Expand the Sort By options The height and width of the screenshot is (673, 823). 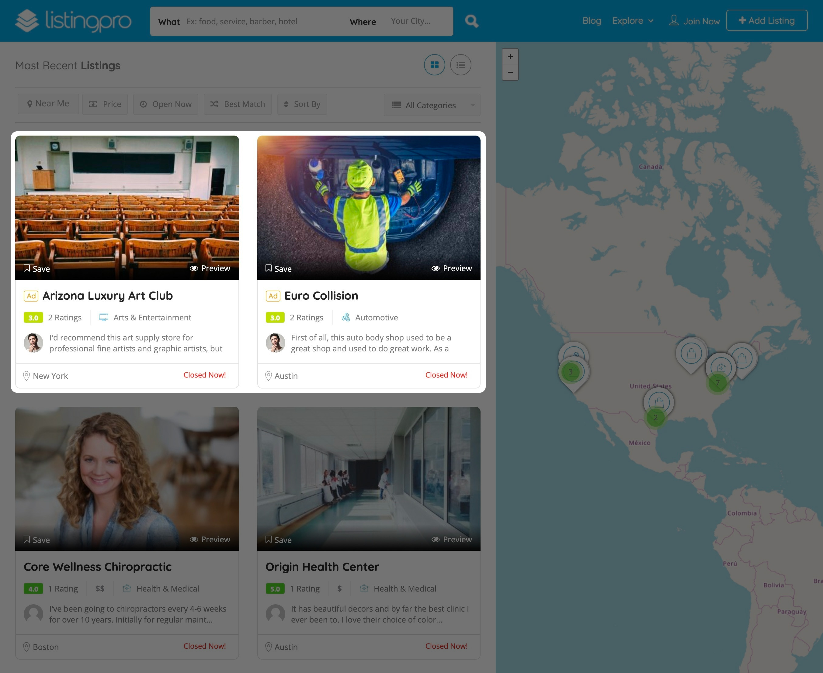click(x=302, y=104)
